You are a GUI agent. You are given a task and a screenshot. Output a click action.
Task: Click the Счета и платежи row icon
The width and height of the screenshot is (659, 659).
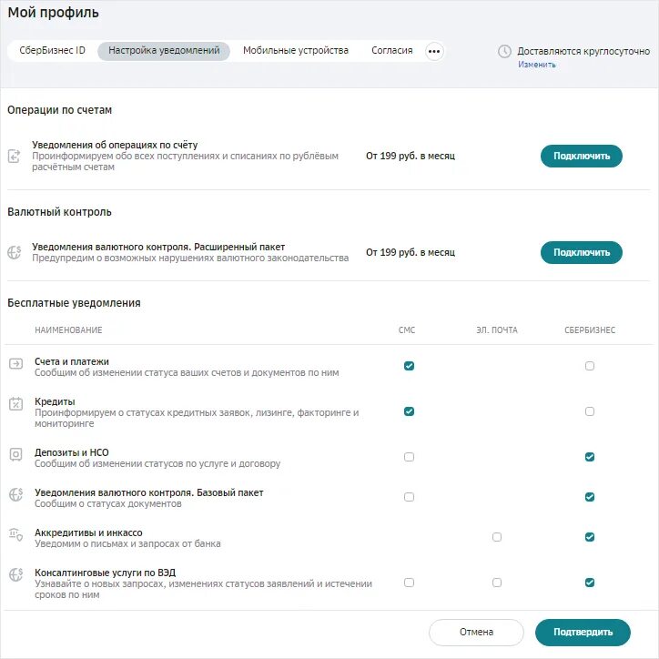click(x=15, y=364)
